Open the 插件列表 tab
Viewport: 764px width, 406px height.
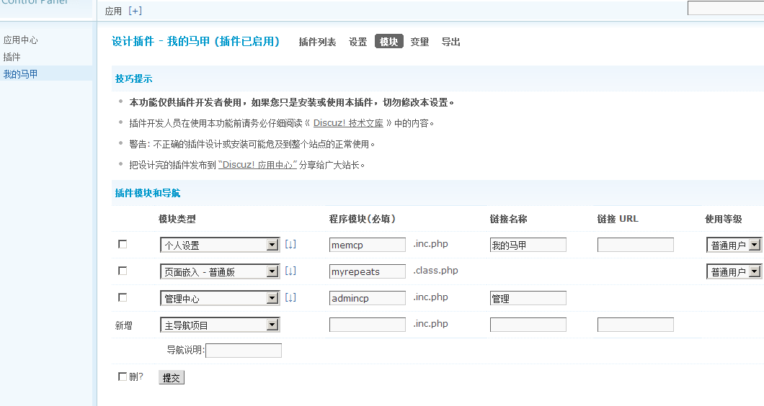pyautogui.click(x=317, y=42)
